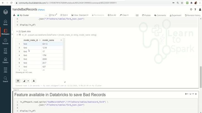202x113 pixels.
Task: Minimize the Bad Records cell
Action: (x=193, y=94)
